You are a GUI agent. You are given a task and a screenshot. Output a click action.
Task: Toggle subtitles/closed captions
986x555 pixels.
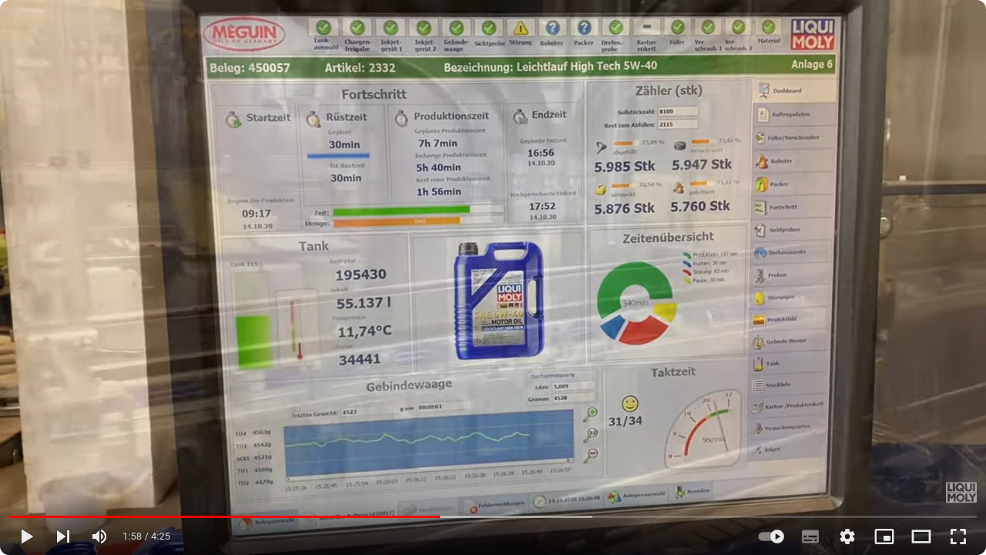coord(810,536)
